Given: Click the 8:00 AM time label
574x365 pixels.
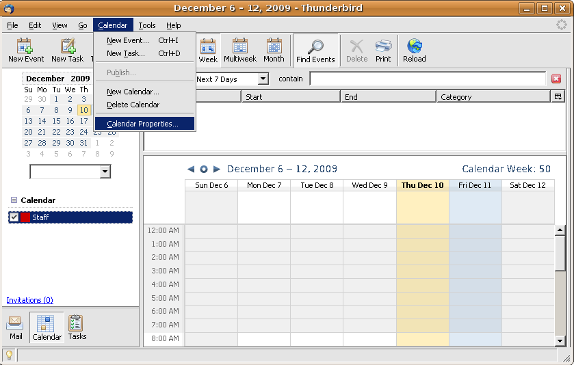Looking at the screenshot, I should (165, 338).
